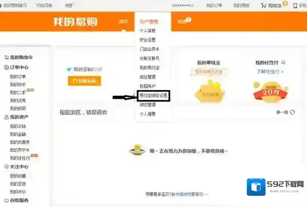Click the 我的资产 icon in the sidebar
The width and height of the screenshot is (307, 207).
(x=6, y=117)
